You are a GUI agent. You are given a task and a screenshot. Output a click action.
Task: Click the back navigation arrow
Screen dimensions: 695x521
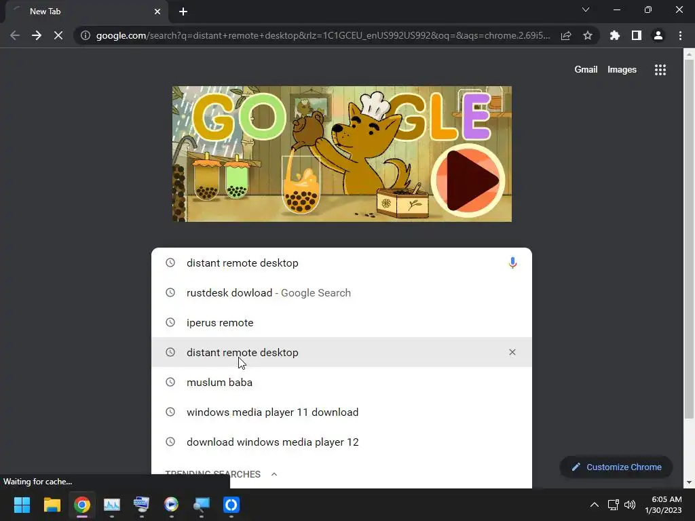(x=15, y=35)
